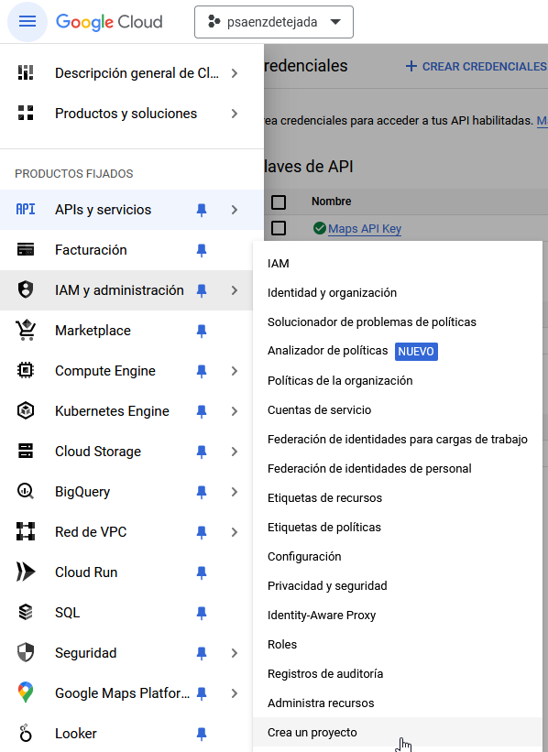Unpin BigQuery from fixed products

pyautogui.click(x=202, y=492)
